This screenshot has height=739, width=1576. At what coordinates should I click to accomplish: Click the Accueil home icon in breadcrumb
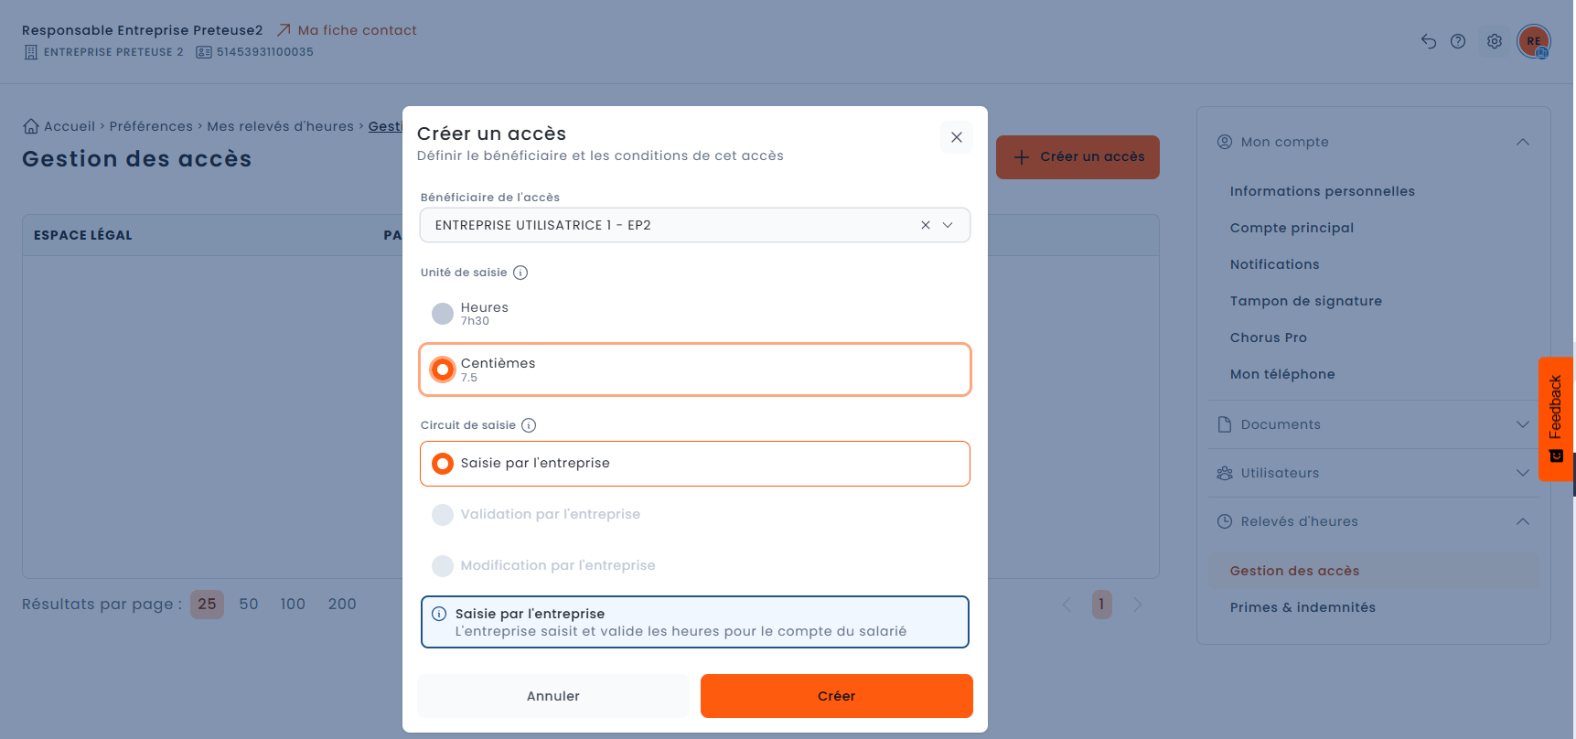tap(31, 126)
